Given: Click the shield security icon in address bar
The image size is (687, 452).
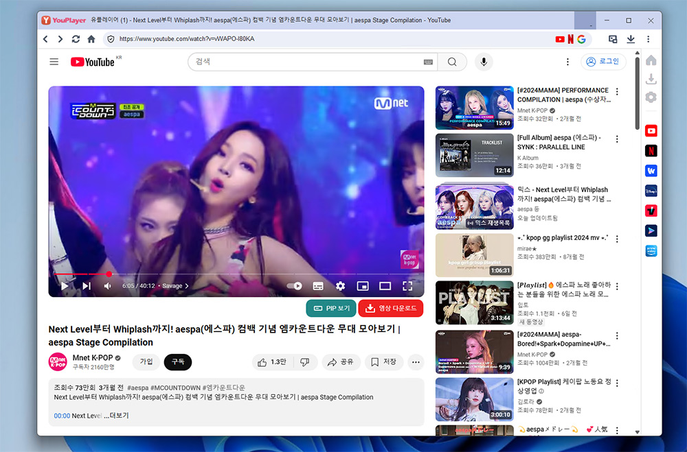Looking at the screenshot, I should pyautogui.click(x=111, y=39).
